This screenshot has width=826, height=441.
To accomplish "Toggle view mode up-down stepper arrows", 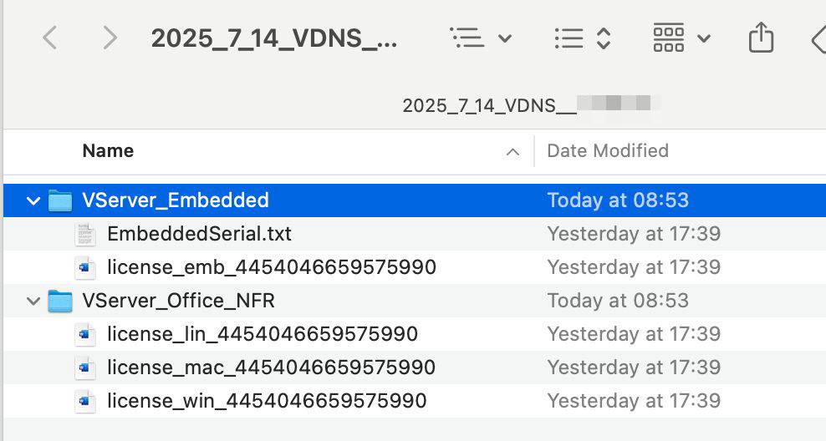I will (603, 38).
